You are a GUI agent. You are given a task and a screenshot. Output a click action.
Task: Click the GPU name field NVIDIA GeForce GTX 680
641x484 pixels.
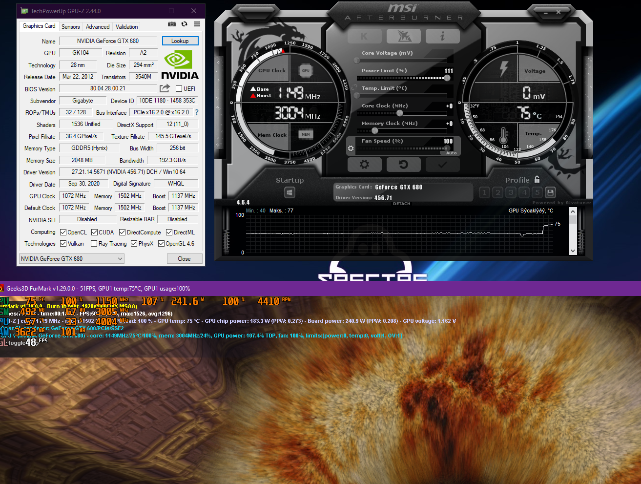click(x=108, y=41)
